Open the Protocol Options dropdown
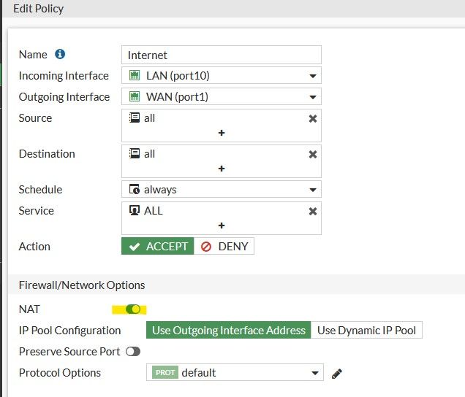The width and height of the screenshot is (465, 397). click(x=315, y=373)
